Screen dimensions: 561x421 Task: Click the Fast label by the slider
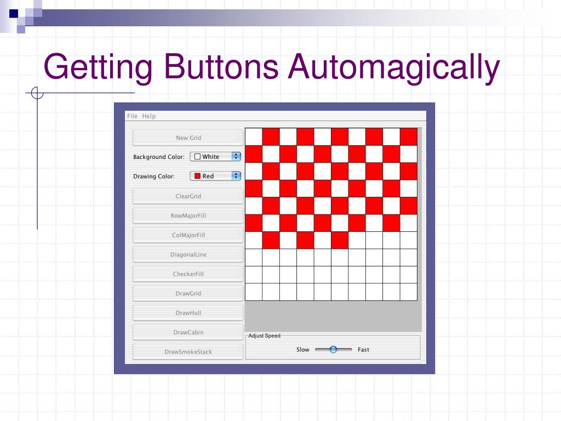pyautogui.click(x=363, y=350)
